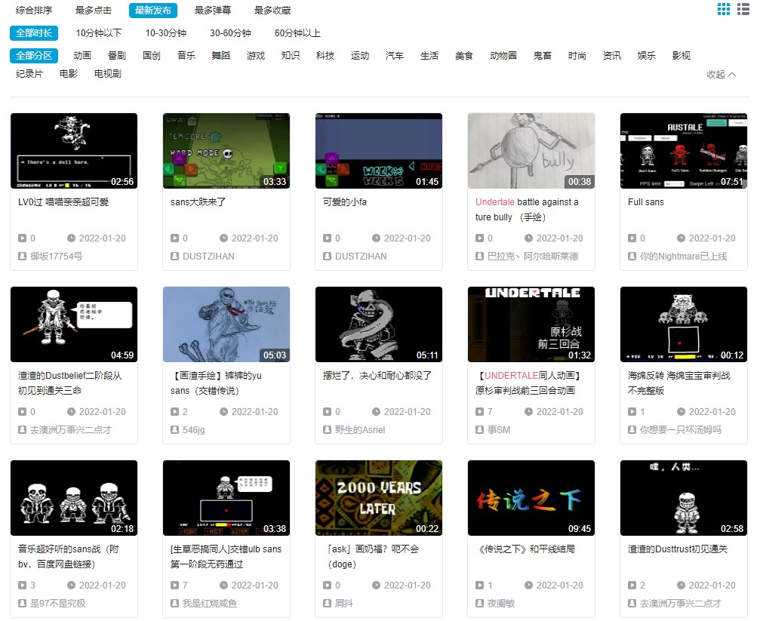Open thumbnail with duration 04:59
760x621 pixels.
[74, 324]
